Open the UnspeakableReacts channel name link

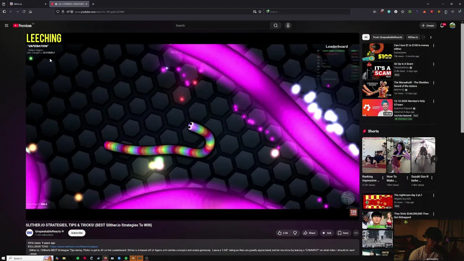pos(48,231)
